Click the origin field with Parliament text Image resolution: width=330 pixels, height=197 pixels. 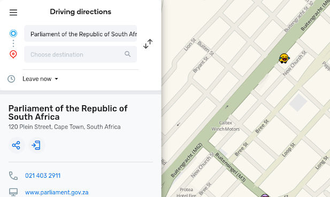pyautogui.click(x=81, y=34)
